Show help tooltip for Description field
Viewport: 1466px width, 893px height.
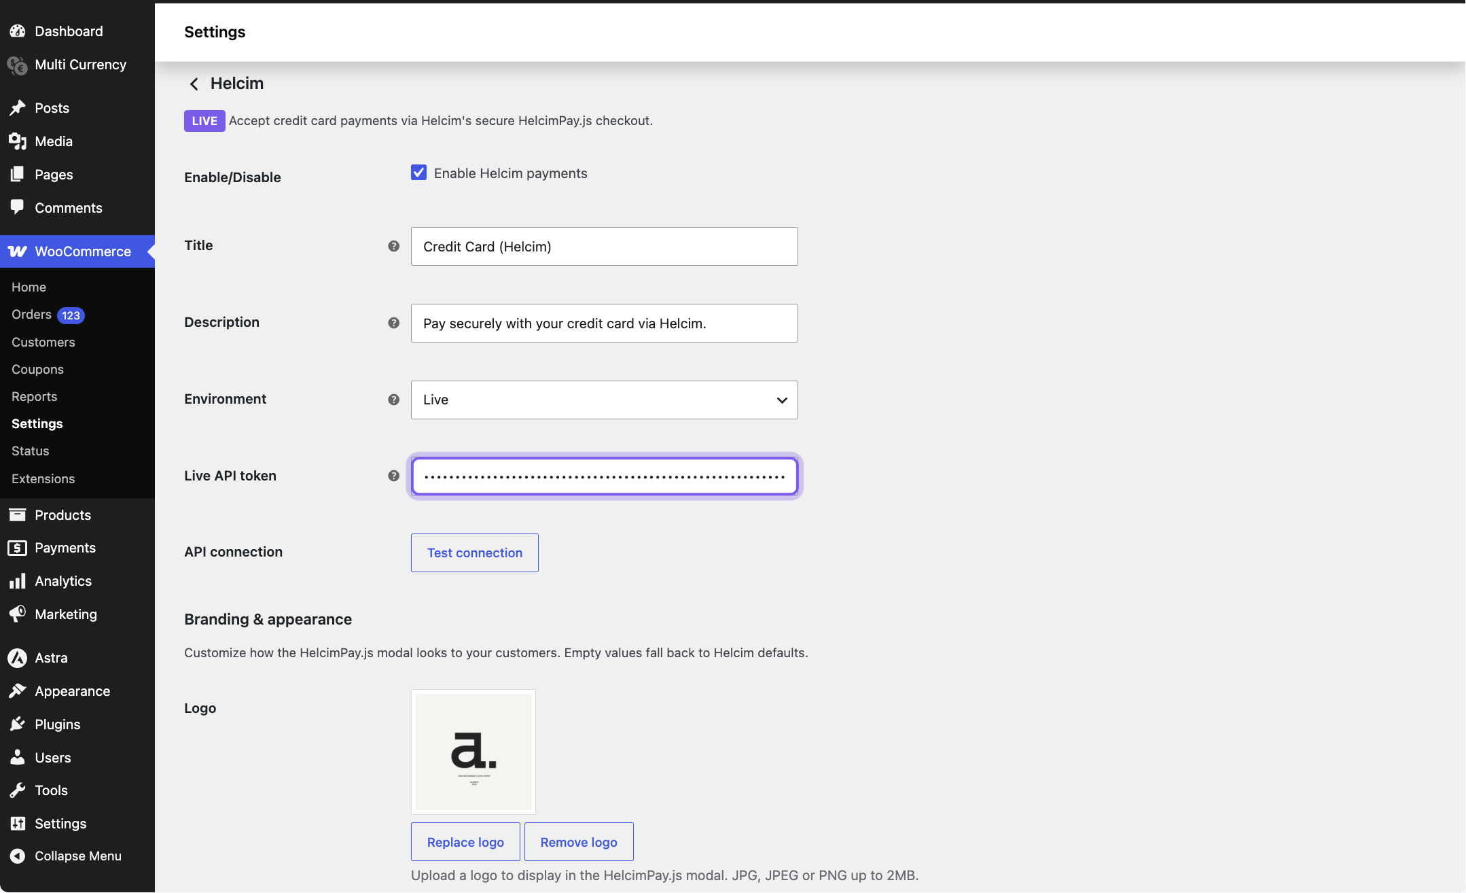click(x=393, y=323)
